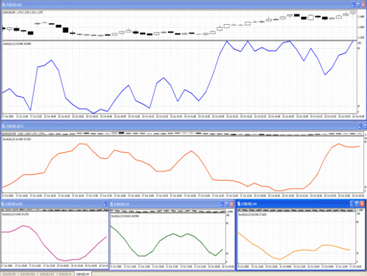The height and width of the screenshot is (276, 367).
Task: Click the Stoch indicator label in M30 window
Action: tap(15, 214)
